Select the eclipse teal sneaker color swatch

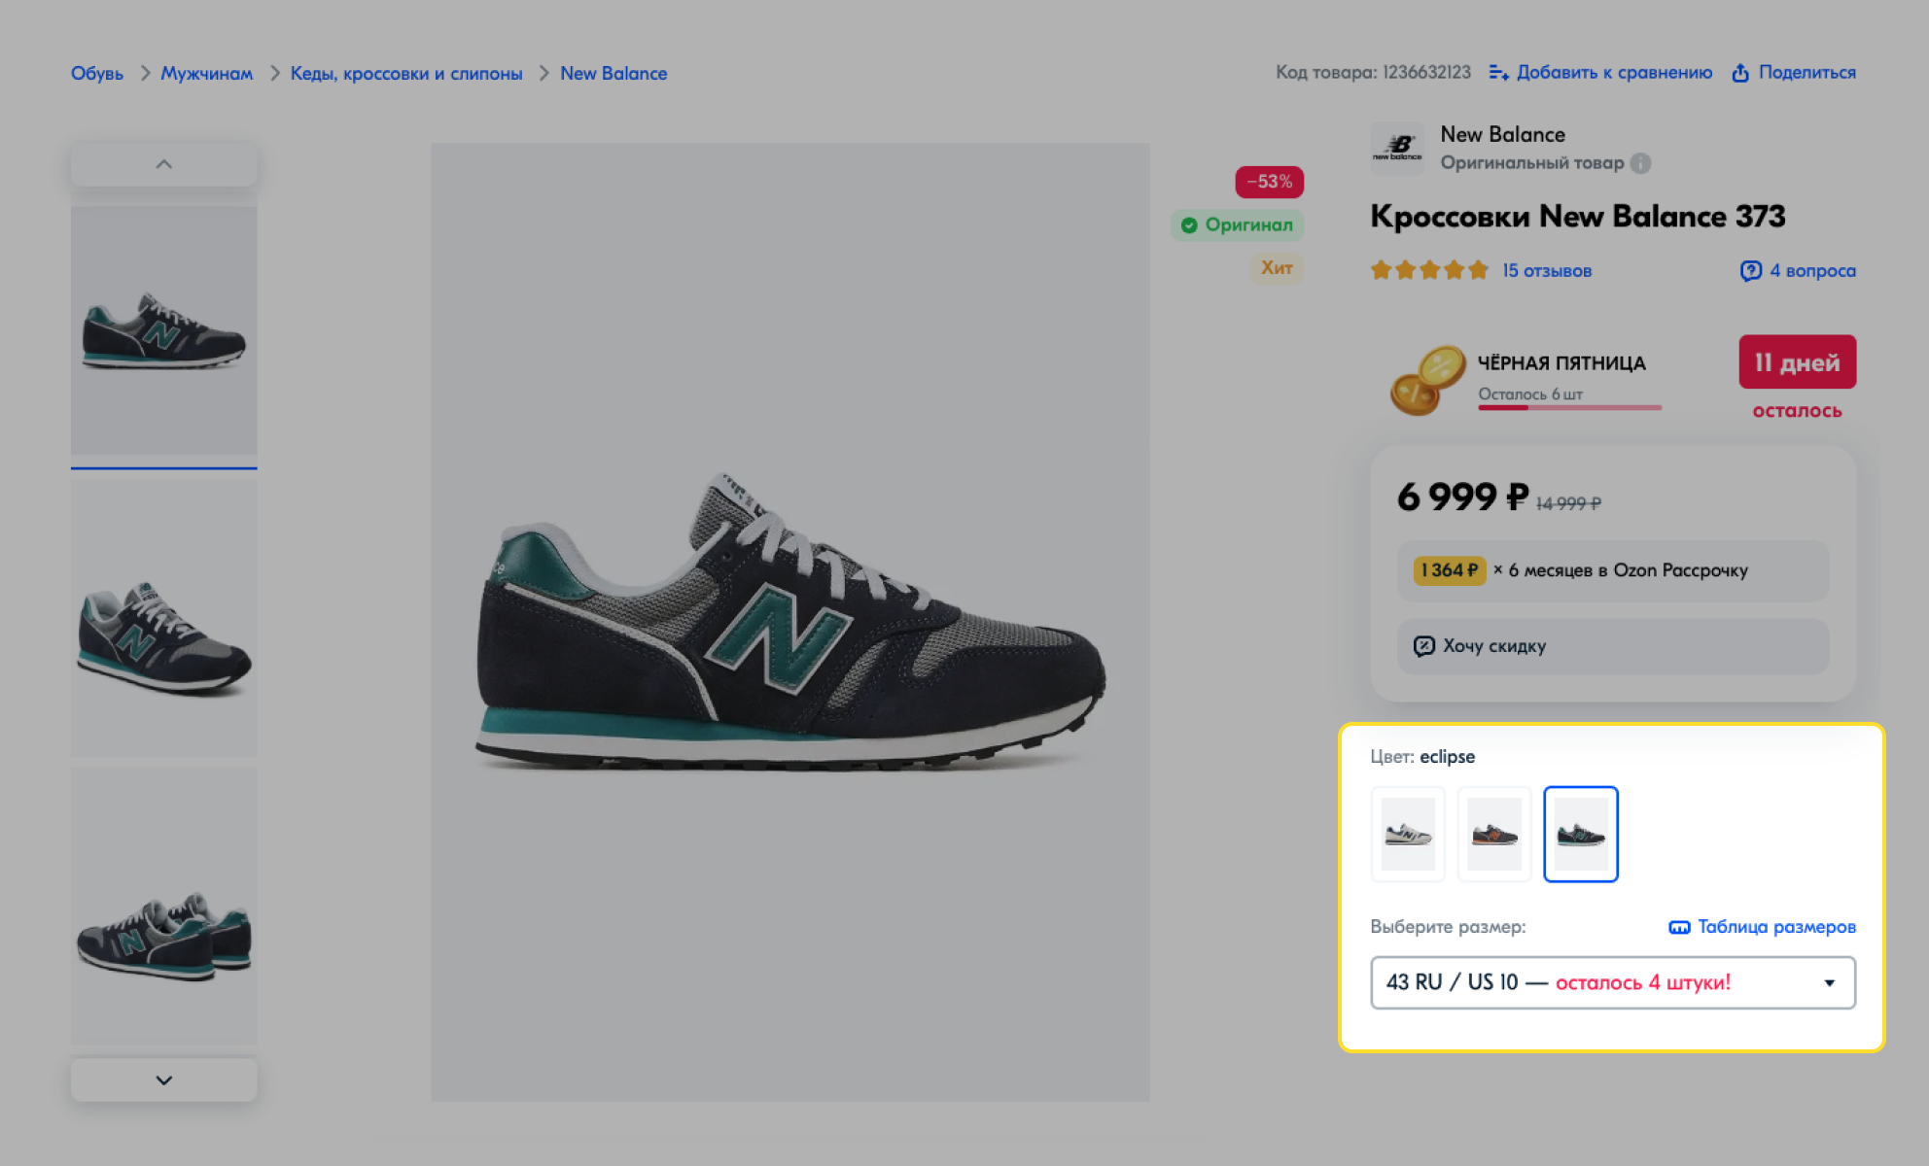point(1581,834)
